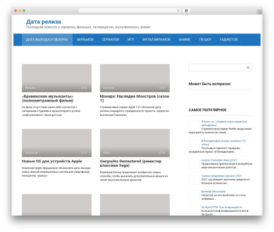Open the ИГР menu item
Screen dimensions: 274x232
click(131, 39)
